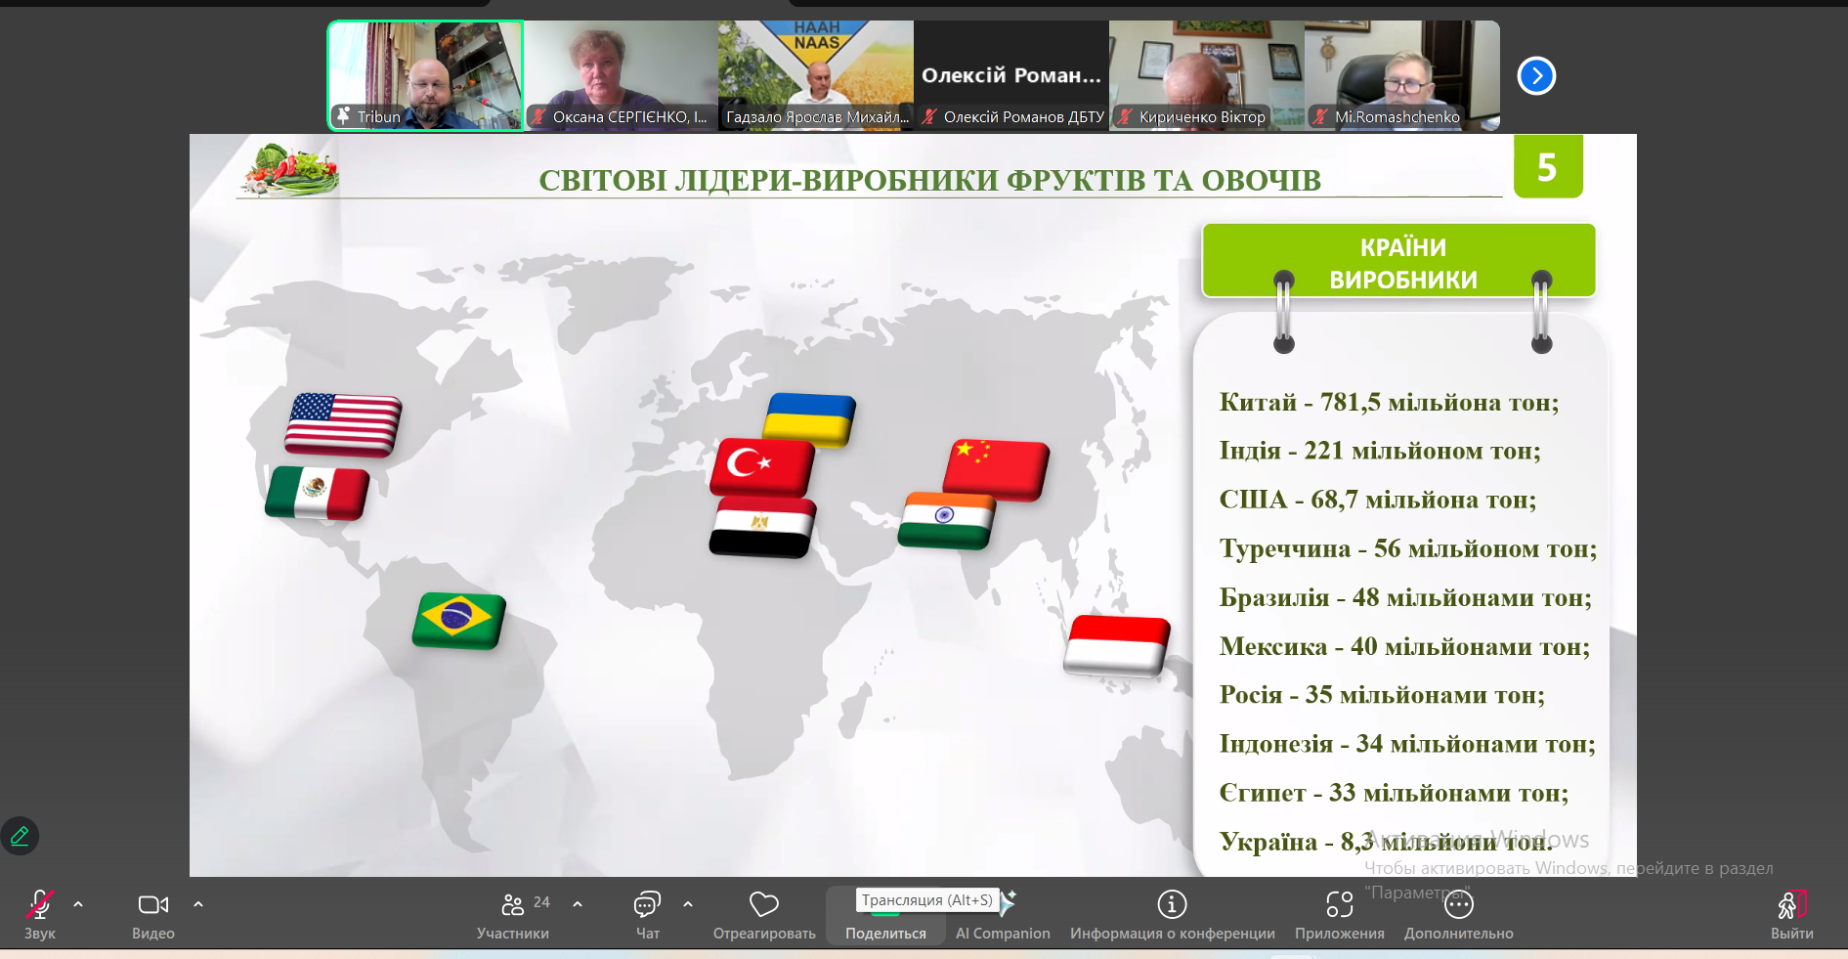Screen dimensions: 1848x959
Task: Click the India flag on the map
Action: click(x=946, y=520)
